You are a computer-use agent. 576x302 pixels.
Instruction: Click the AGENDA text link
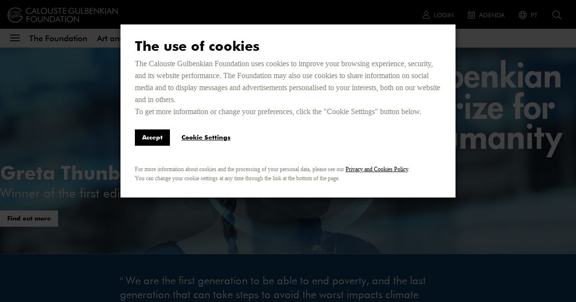pos(492,15)
